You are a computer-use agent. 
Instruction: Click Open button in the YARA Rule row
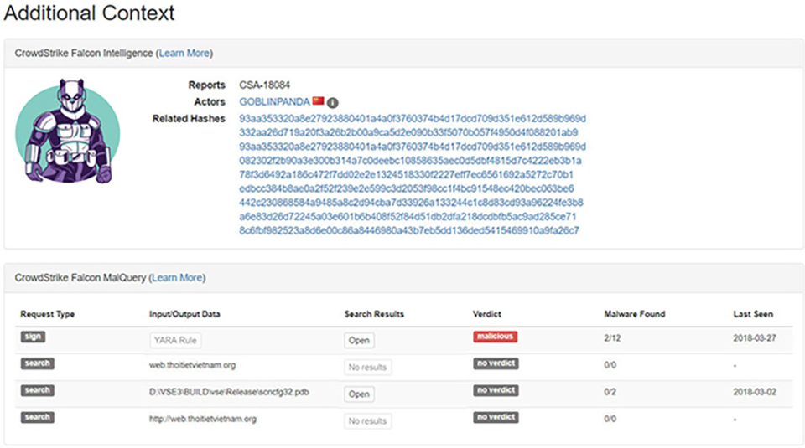click(359, 340)
